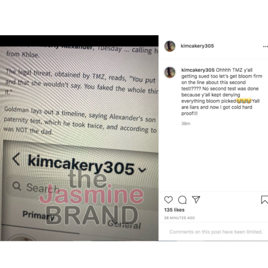Viewport: 268px width, 268px height.
Task: Click the 38 MINUTES AGO timestamp
Action: point(179,218)
